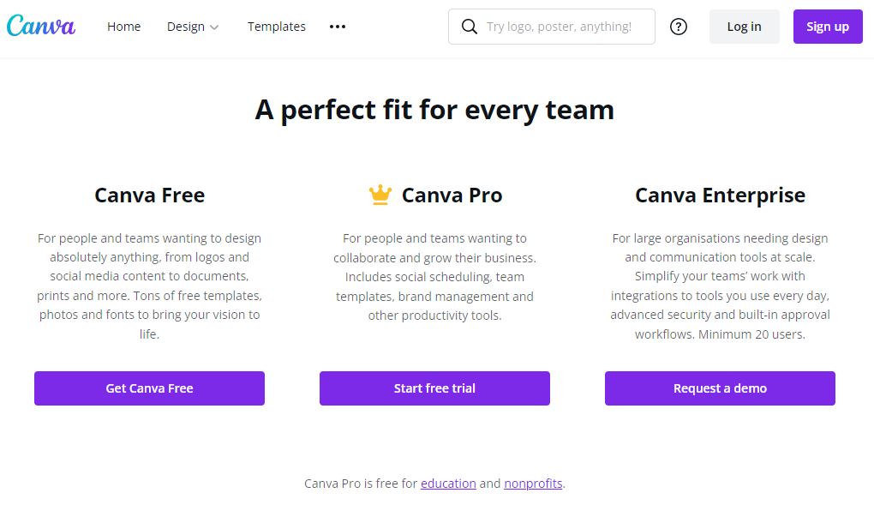Open the help question mark icon
The height and width of the screenshot is (511, 874).
pos(679,27)
